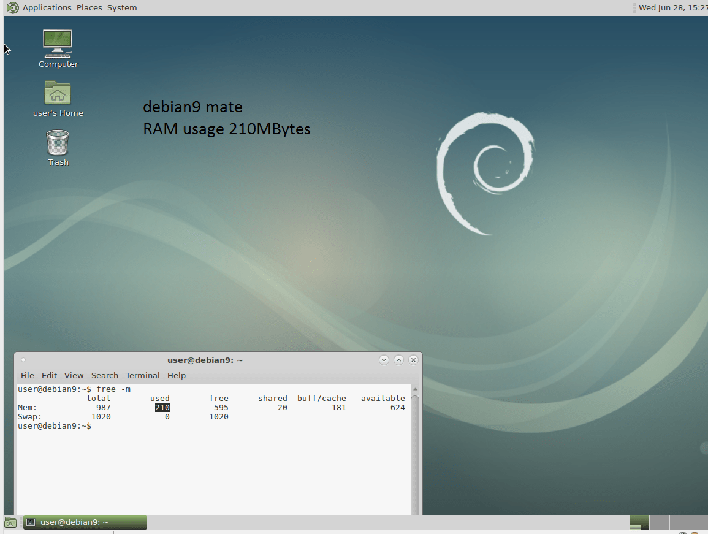Click the Swap used value '0'
The image size is (708, 534).
tap(167, 416)
